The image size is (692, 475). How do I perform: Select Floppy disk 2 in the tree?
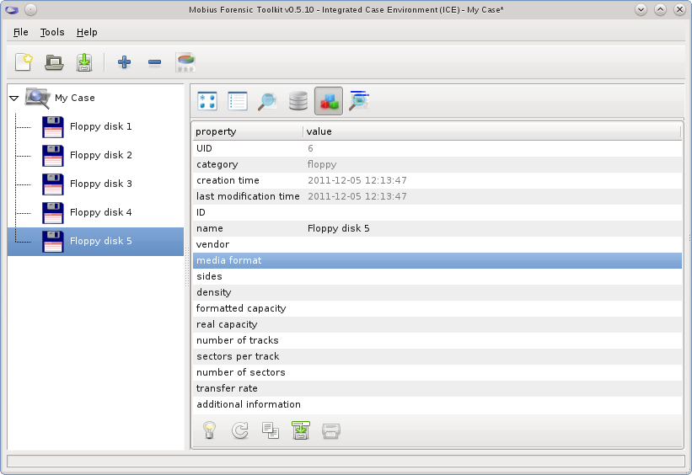(100, 155)
